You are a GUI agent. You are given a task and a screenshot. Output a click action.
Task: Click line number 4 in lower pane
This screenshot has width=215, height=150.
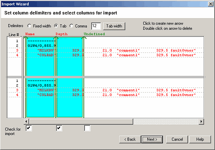click(x=17, y=95)
